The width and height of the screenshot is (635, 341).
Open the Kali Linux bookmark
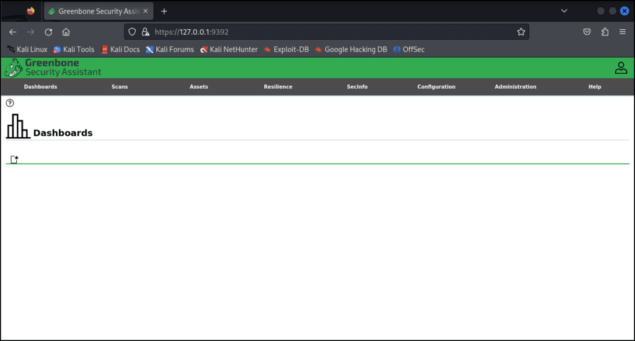tap(27, 50)
